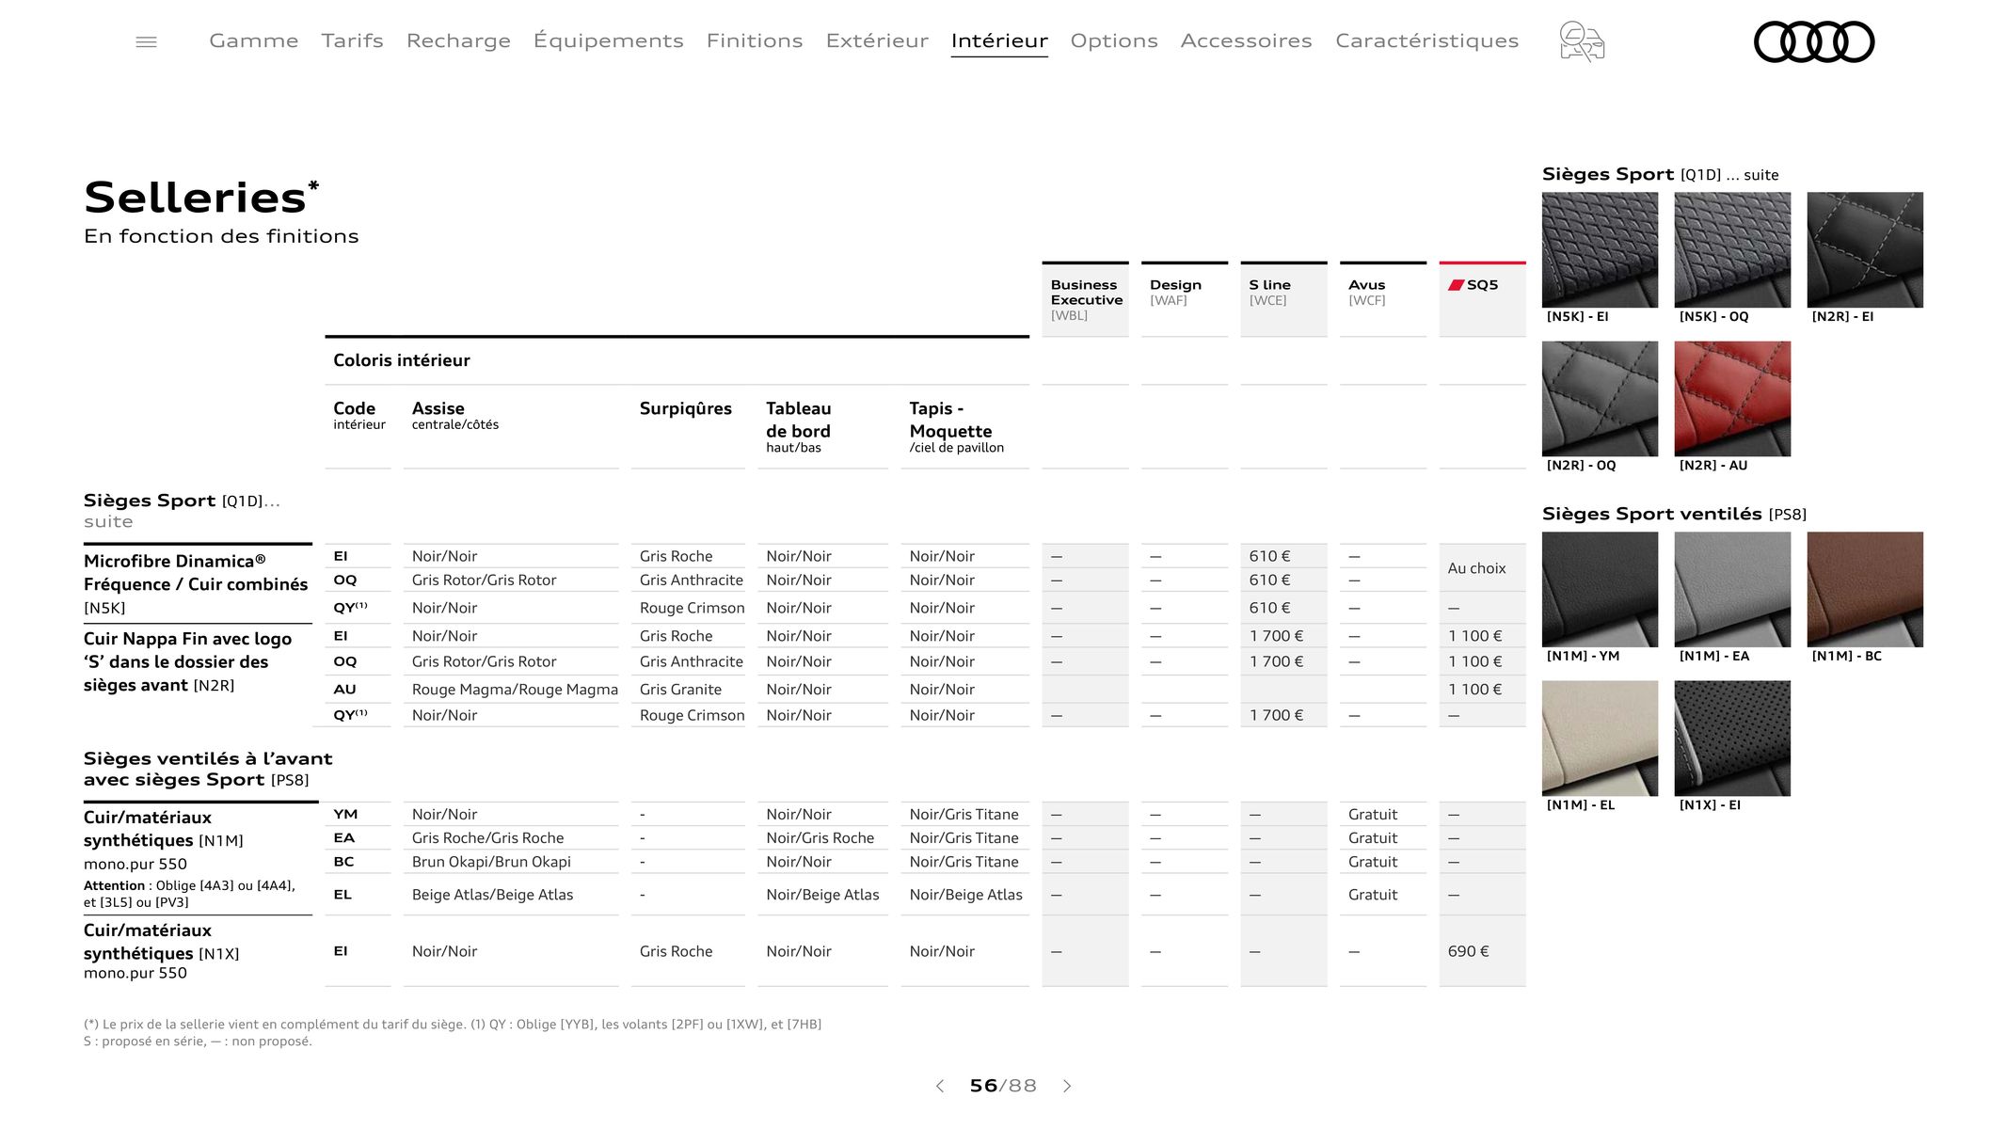Open the Équipements tab
Viewport: 2007px width, 1129px height.
tap(608, 40)
